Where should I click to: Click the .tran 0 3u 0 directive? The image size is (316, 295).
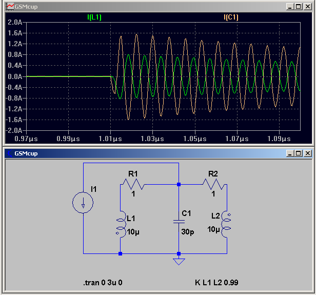point(103,283)
